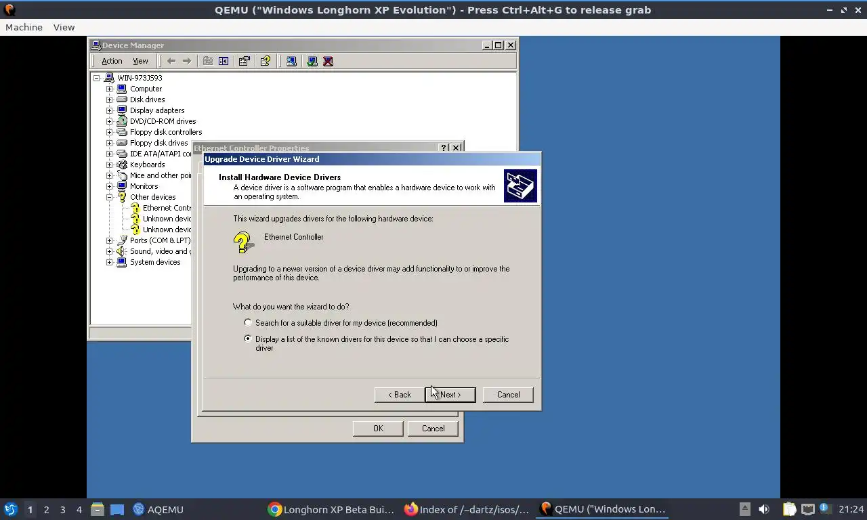Open the Device Manager View menu

click(140, 61)
